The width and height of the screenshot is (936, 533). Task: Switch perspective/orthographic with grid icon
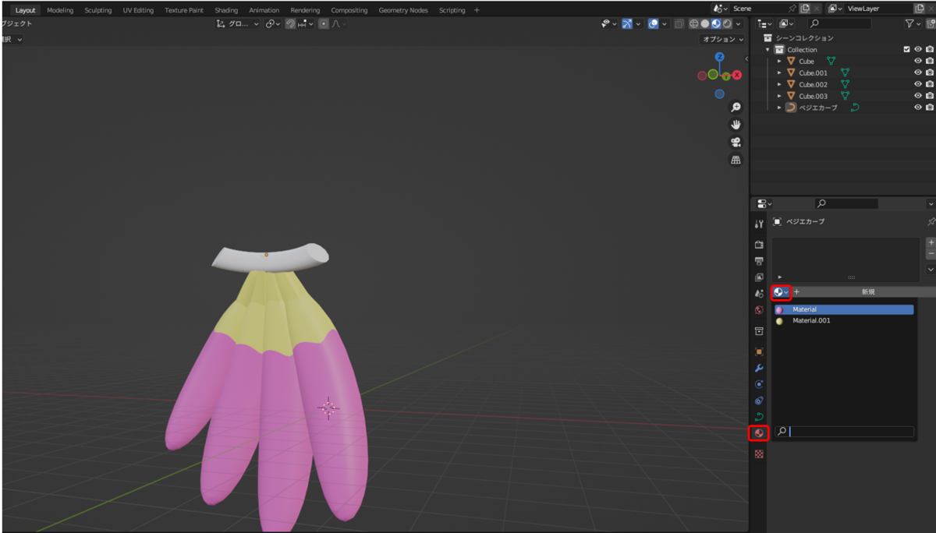tap(736, 160)
